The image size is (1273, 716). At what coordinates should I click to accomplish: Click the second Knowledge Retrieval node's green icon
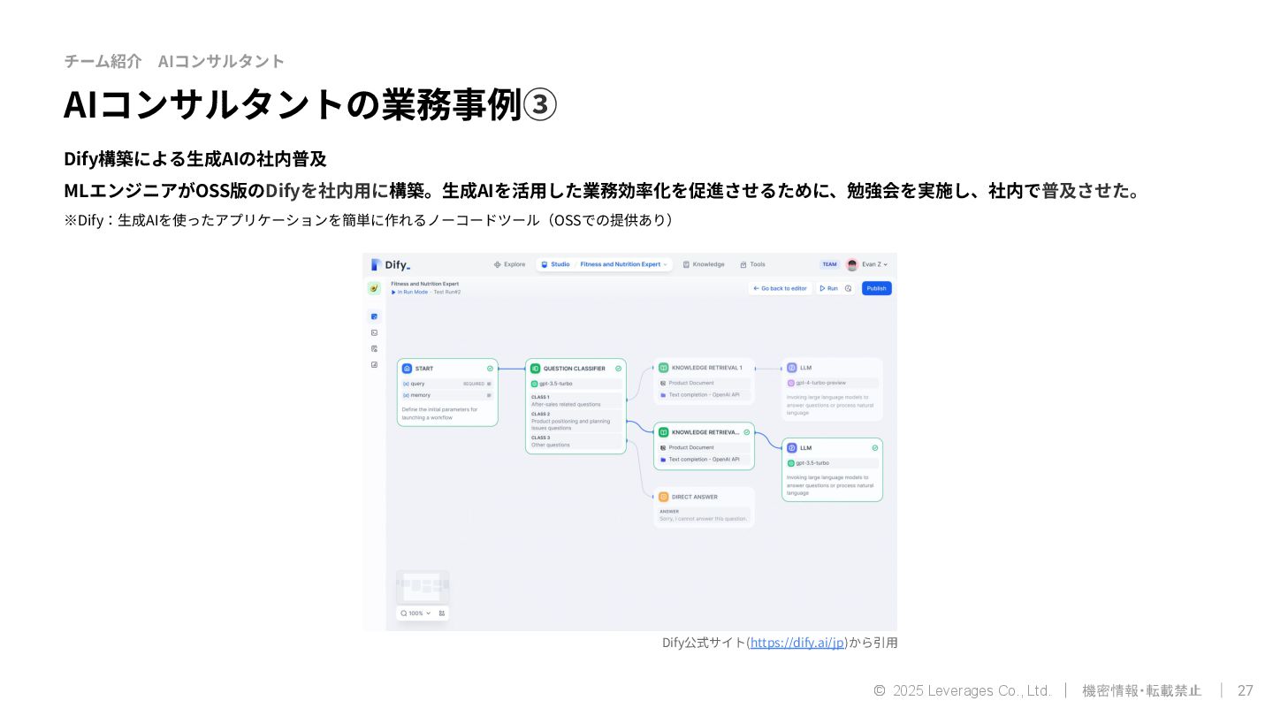point(663,432)
